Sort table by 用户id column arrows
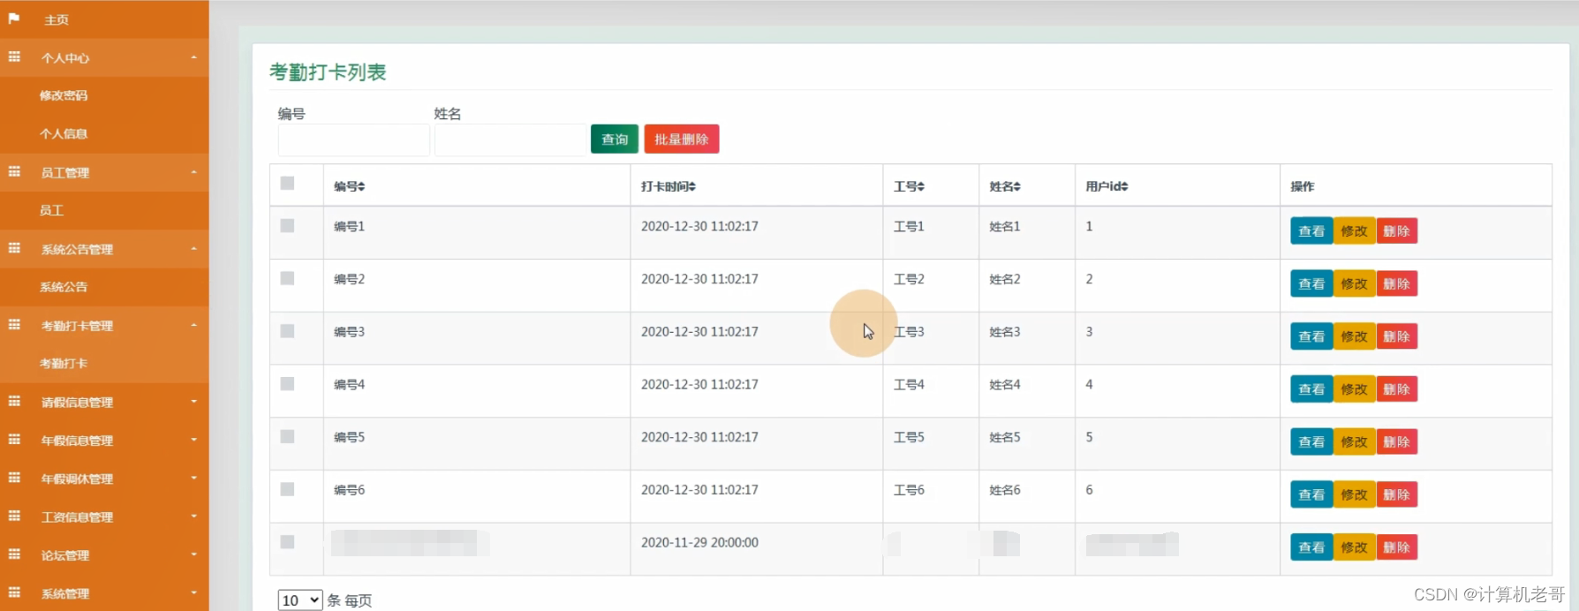This screenshot has height=611, width=1579. 1124,186
